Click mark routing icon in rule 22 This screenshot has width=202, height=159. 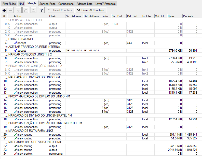16,146
